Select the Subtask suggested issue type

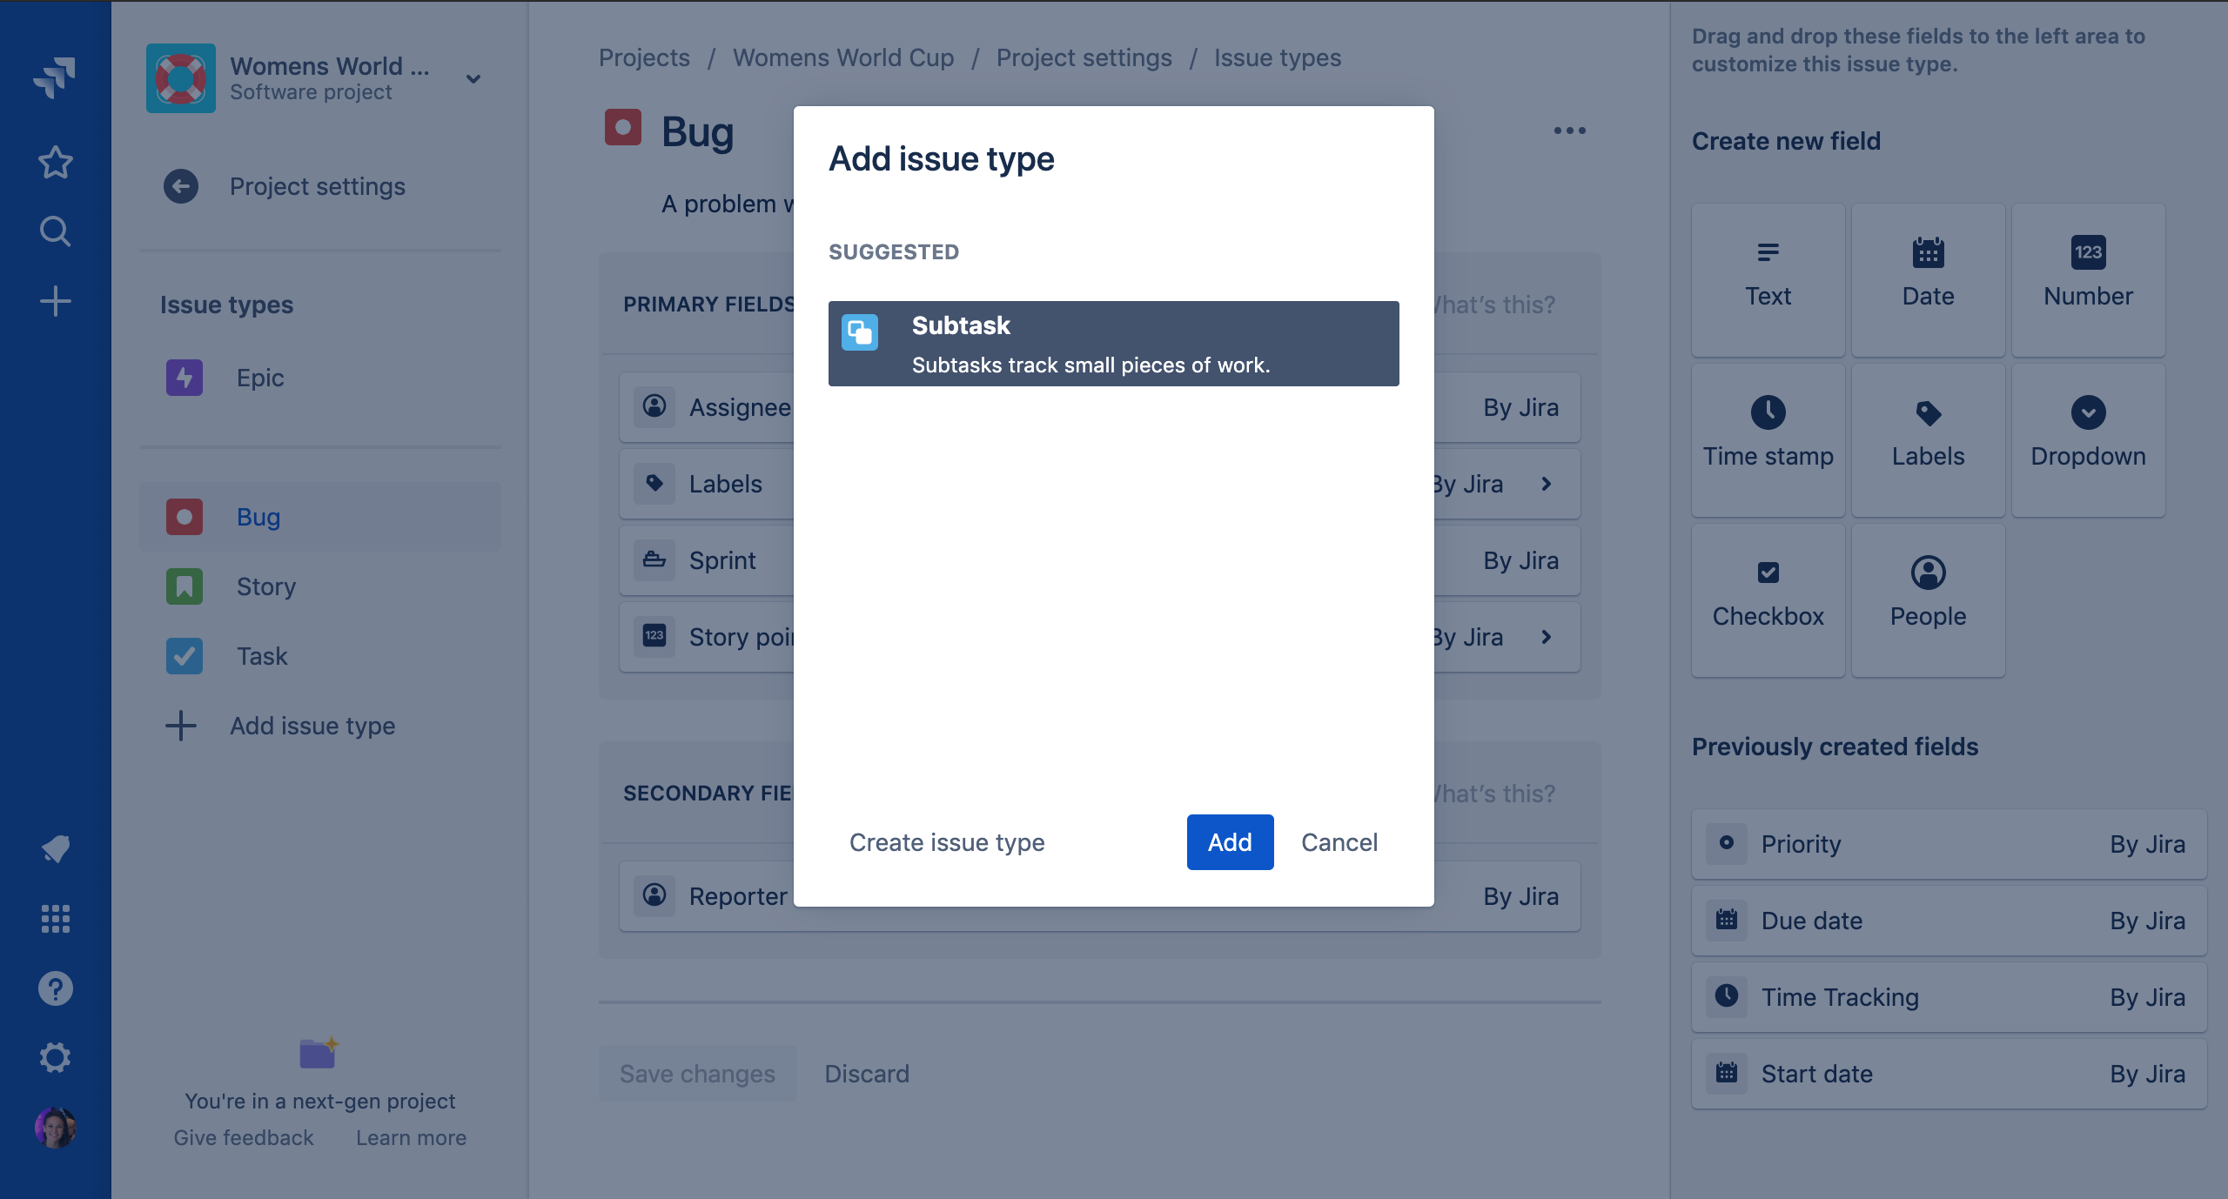[x=1113, y=344]
